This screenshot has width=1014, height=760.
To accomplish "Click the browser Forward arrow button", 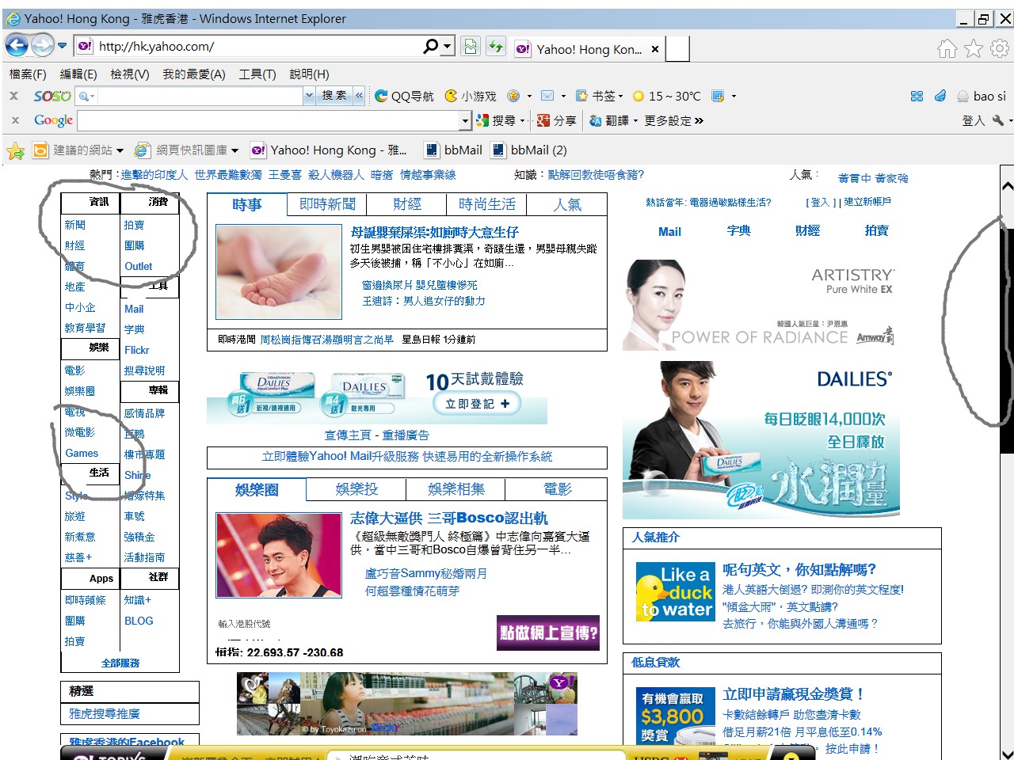I will [42, 46].
